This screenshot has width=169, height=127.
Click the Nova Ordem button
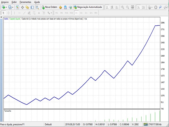(x=49, y=7)
